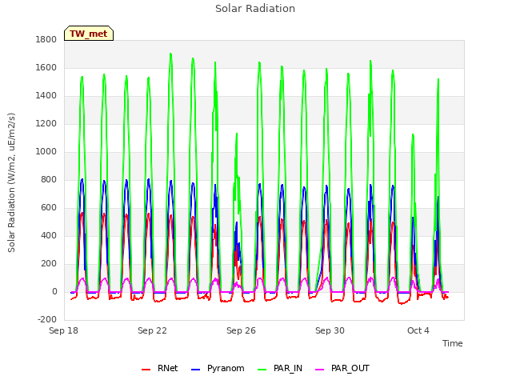Click the 1600 y-axis tick label

46,67
